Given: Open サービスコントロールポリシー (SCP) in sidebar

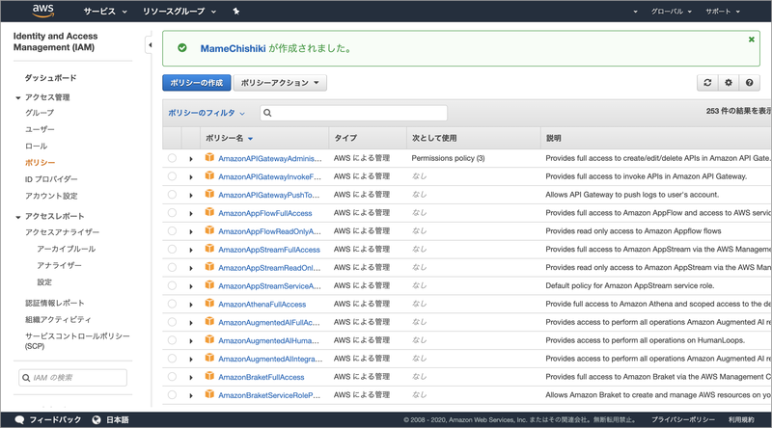Looking at the screenshot, I should tap(77, 341).
